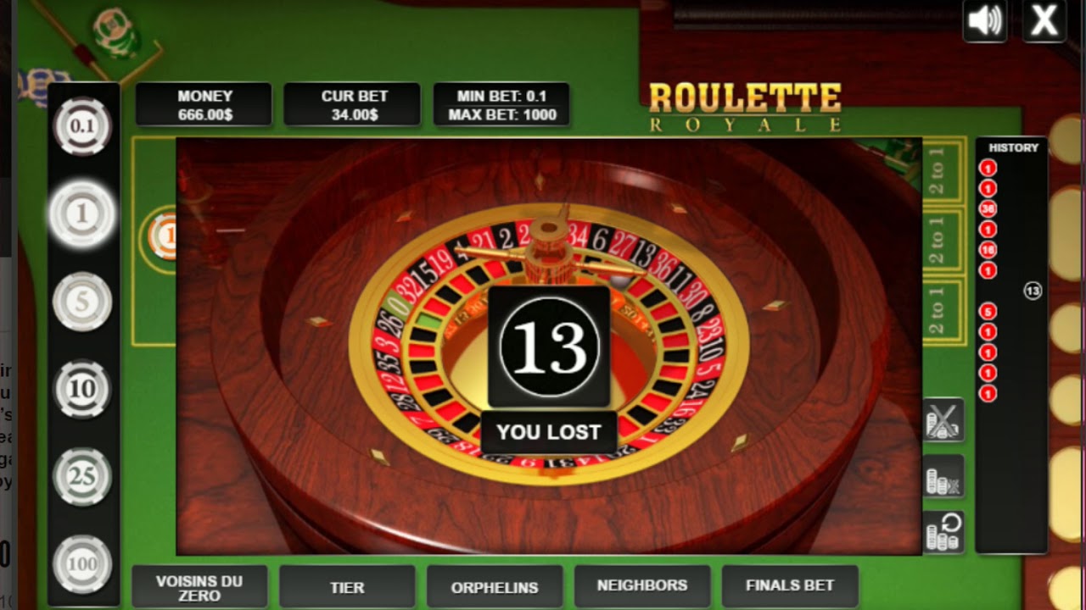This screenshot has width=1086, height=610.
Task: Close the game with the X button
Action: click(1044, 21)
